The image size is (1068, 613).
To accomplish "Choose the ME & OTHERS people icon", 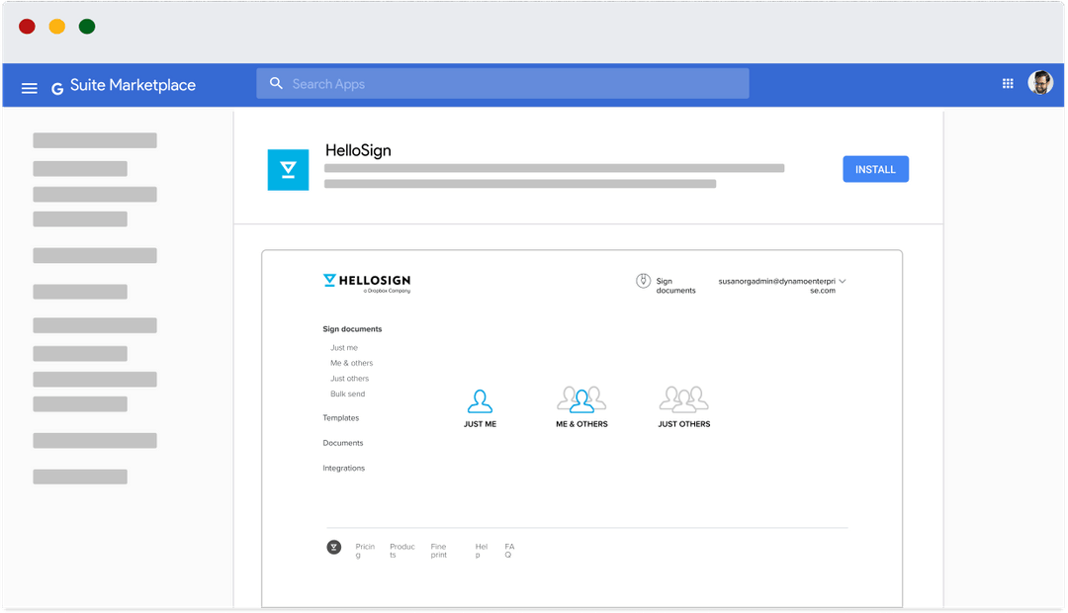I will tap(581, 399).
